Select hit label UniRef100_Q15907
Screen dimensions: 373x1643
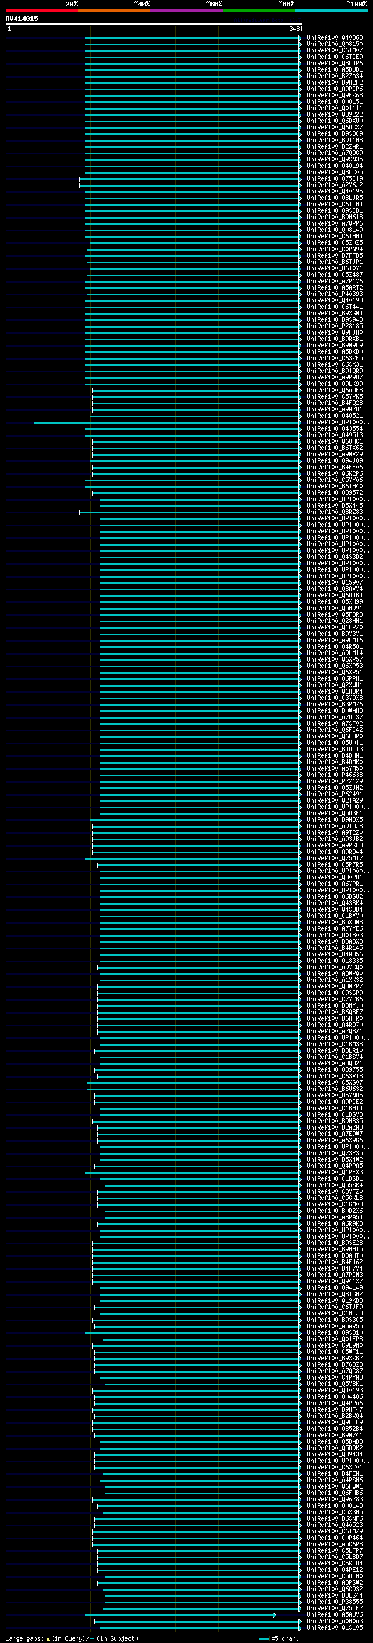[x=335, y=582]
